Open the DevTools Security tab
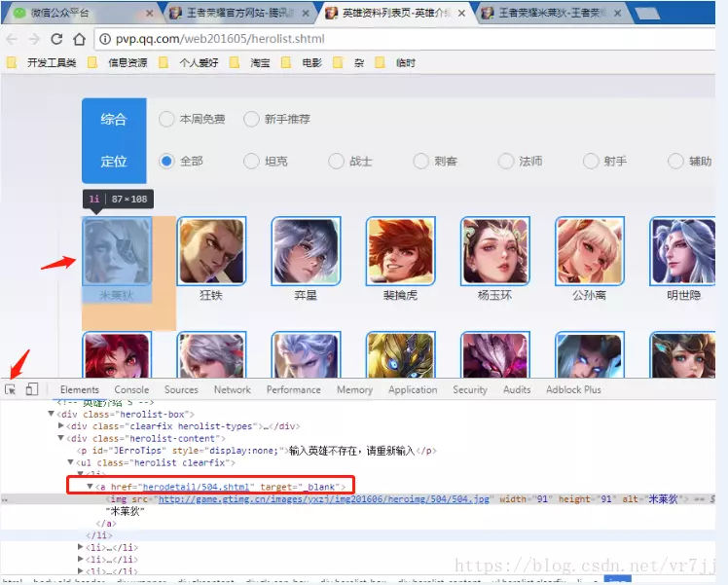 point(470,389)
